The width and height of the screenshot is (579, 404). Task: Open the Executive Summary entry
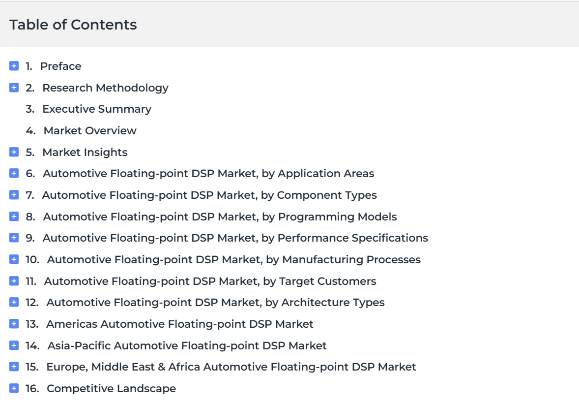click(97, 109)
